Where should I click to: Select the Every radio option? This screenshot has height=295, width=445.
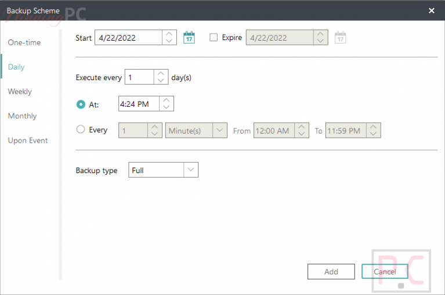pos(81,129)
